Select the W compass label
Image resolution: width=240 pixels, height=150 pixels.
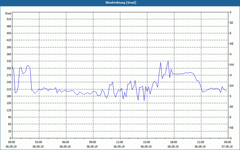231,75
